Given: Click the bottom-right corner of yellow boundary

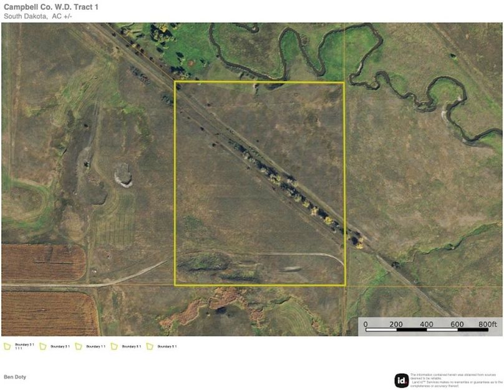Looking at the screenshot, I should (x=344, y=285).
